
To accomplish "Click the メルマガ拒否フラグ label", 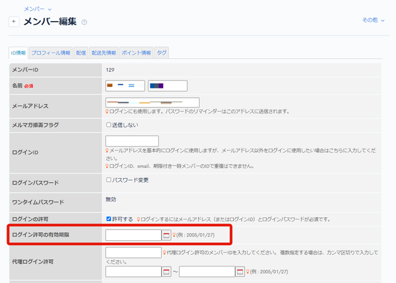I will click(x=36, y=125).
